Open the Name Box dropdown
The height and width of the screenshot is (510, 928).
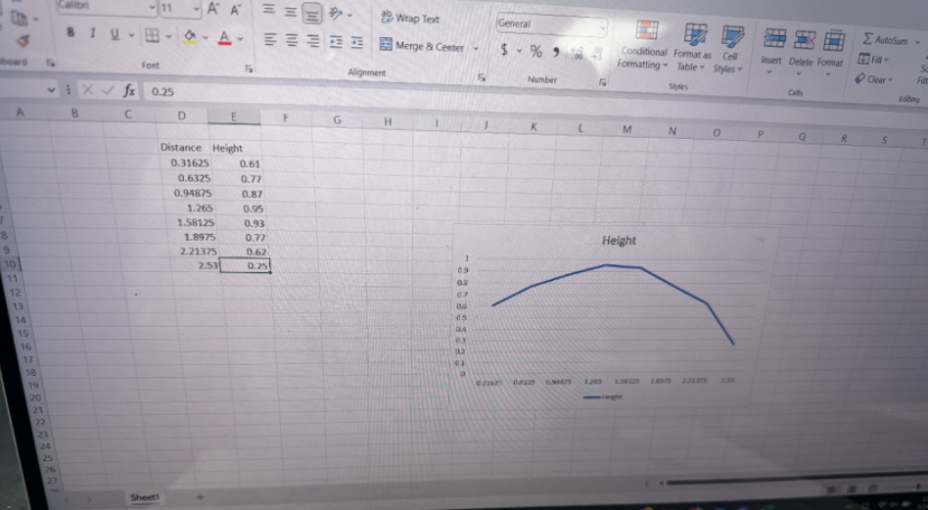(x=50, y=90)
